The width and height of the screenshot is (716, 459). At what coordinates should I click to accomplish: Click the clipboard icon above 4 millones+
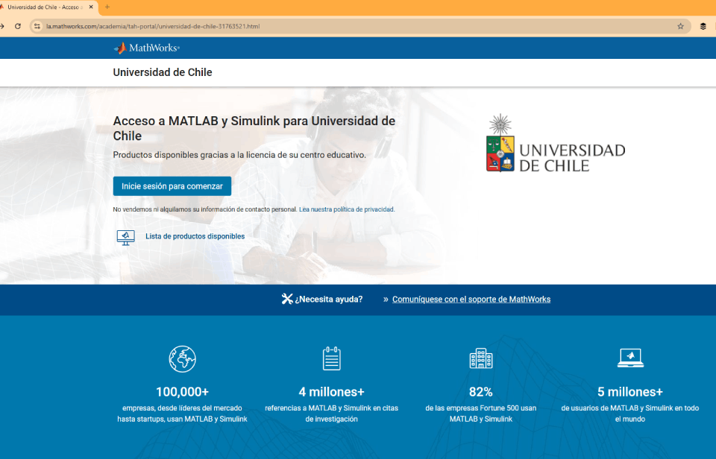331,358
